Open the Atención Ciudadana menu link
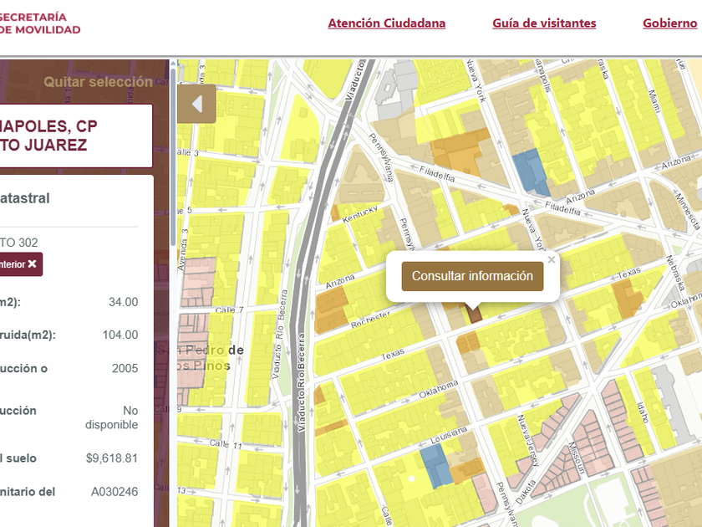This screenshot has width=702, height=527. pos(386,23)
